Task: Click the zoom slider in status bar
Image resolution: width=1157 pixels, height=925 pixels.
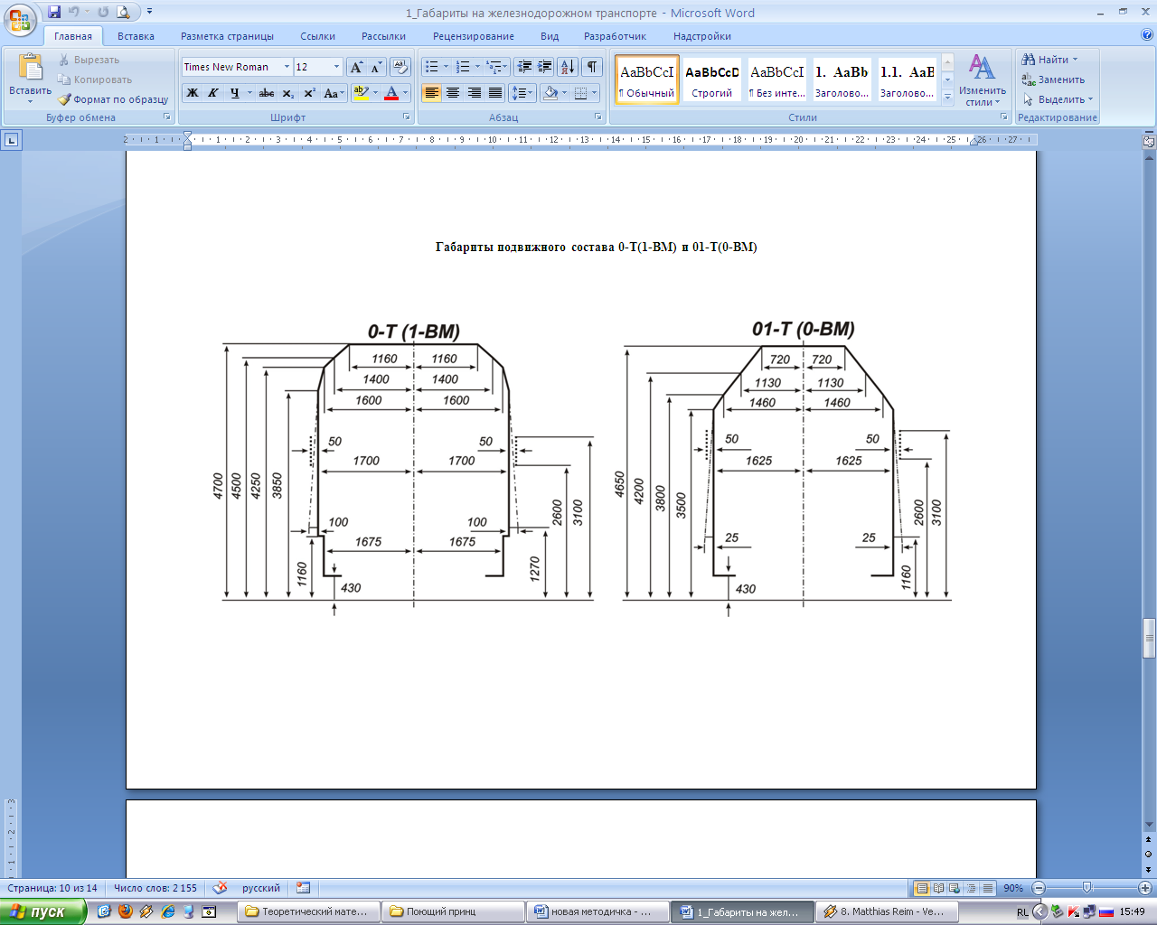Action: (x=1086, y=888)
